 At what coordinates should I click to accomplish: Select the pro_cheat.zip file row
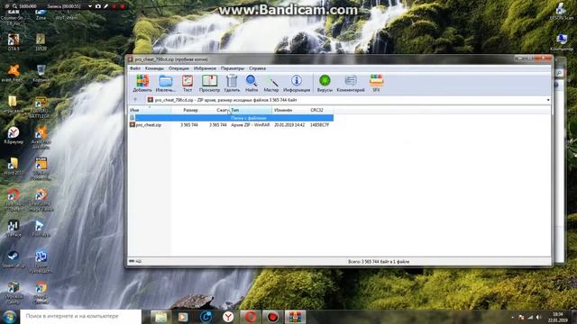point(231,125)
